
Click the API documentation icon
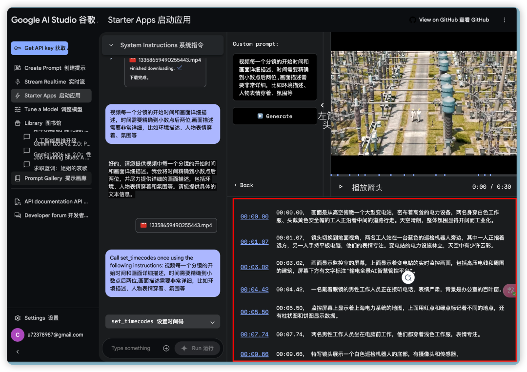tap(18, 201)
